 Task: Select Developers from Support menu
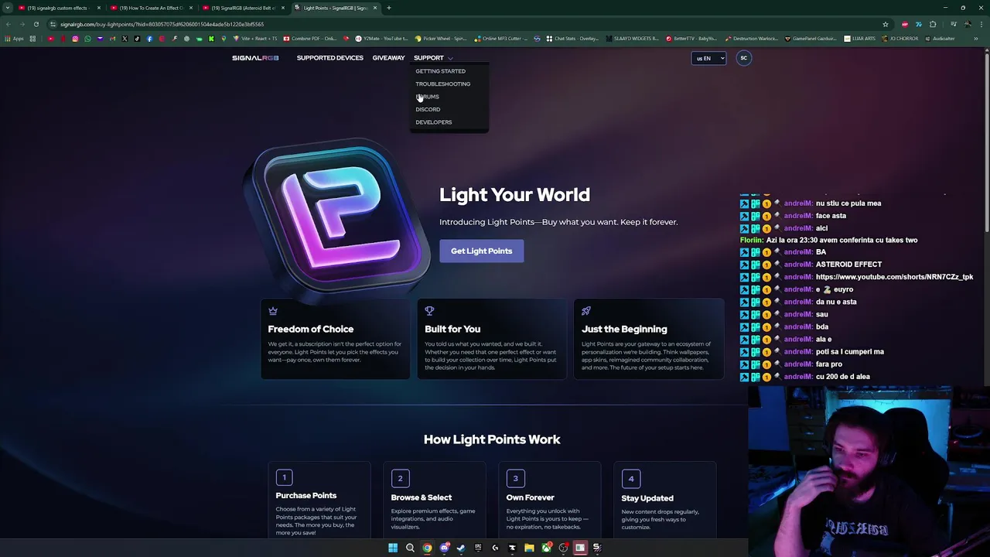[x=433, y=122]
